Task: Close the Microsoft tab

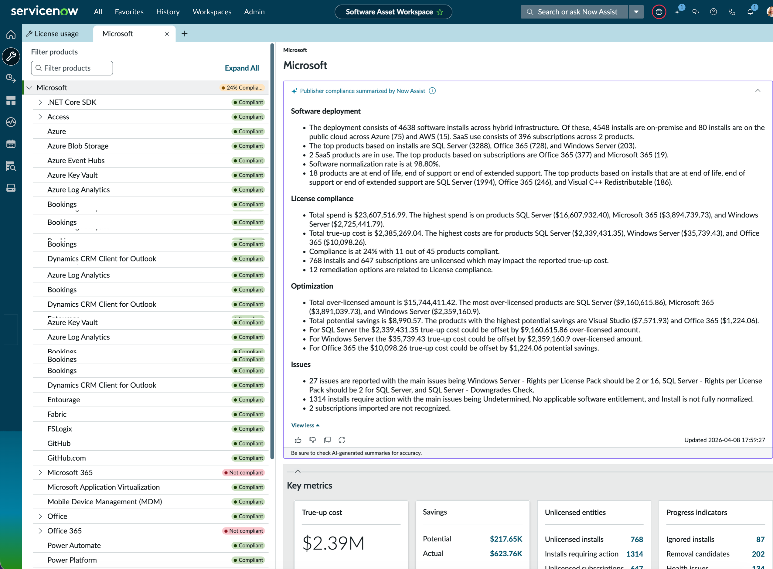Action: point(167,34)
